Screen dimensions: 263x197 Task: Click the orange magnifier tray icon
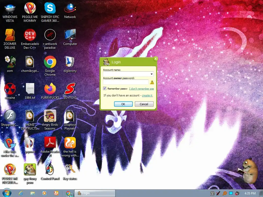(x=224, y=193)
